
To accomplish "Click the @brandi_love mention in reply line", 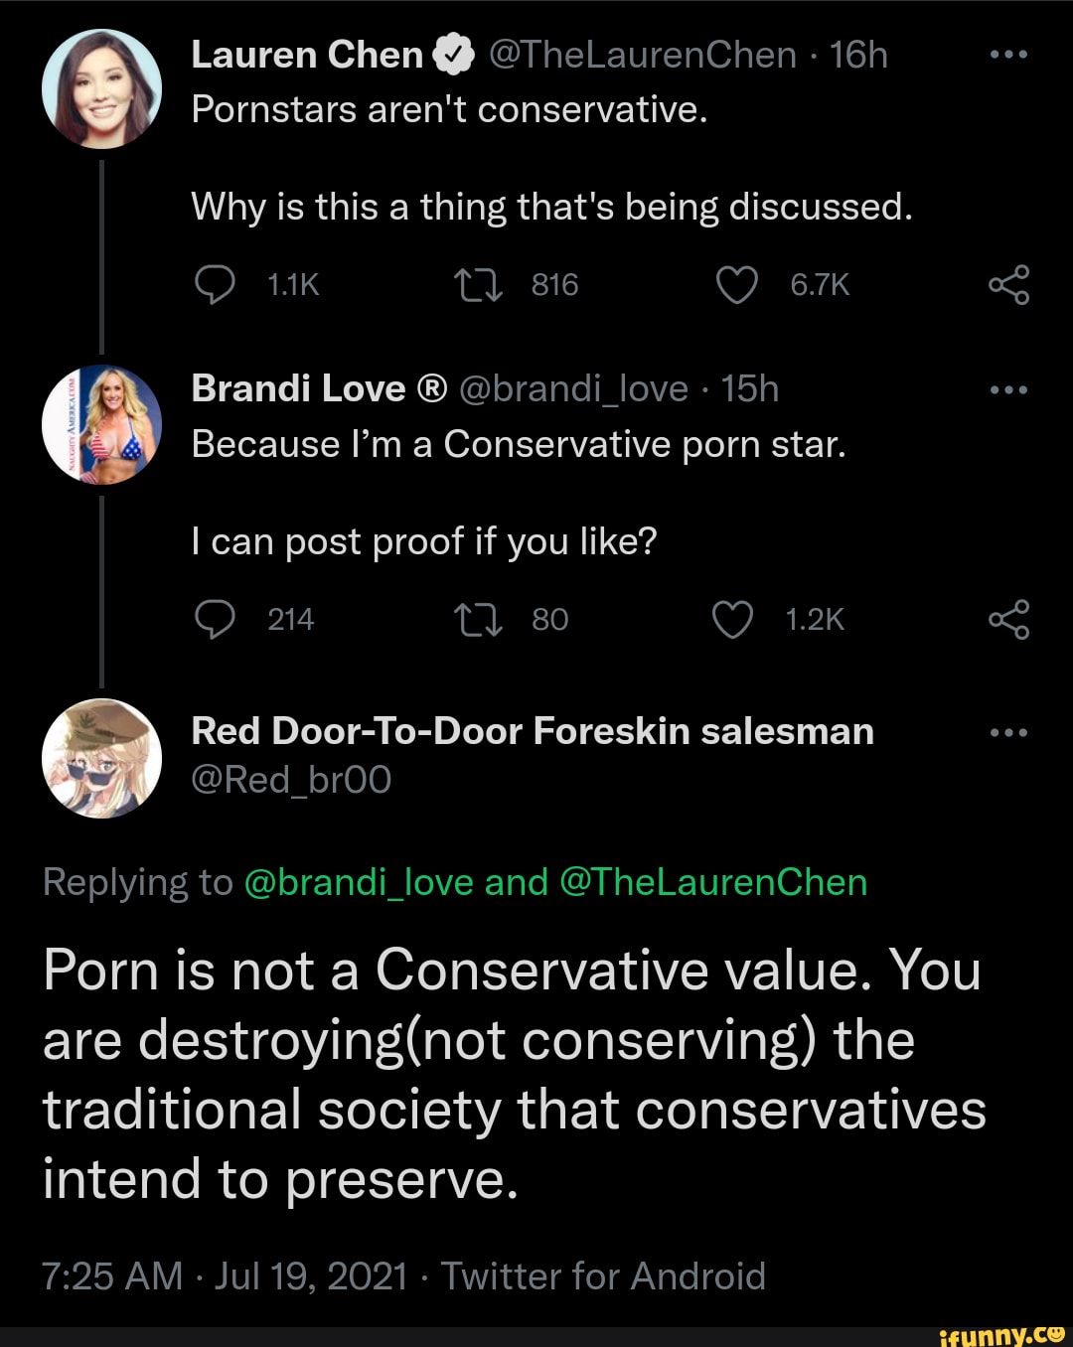I will [x=358, y=882].
